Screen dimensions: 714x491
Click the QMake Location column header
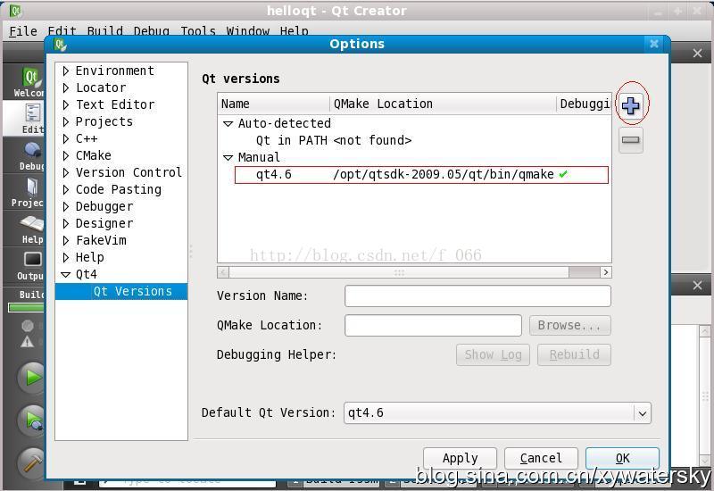(x=443, y=104)
